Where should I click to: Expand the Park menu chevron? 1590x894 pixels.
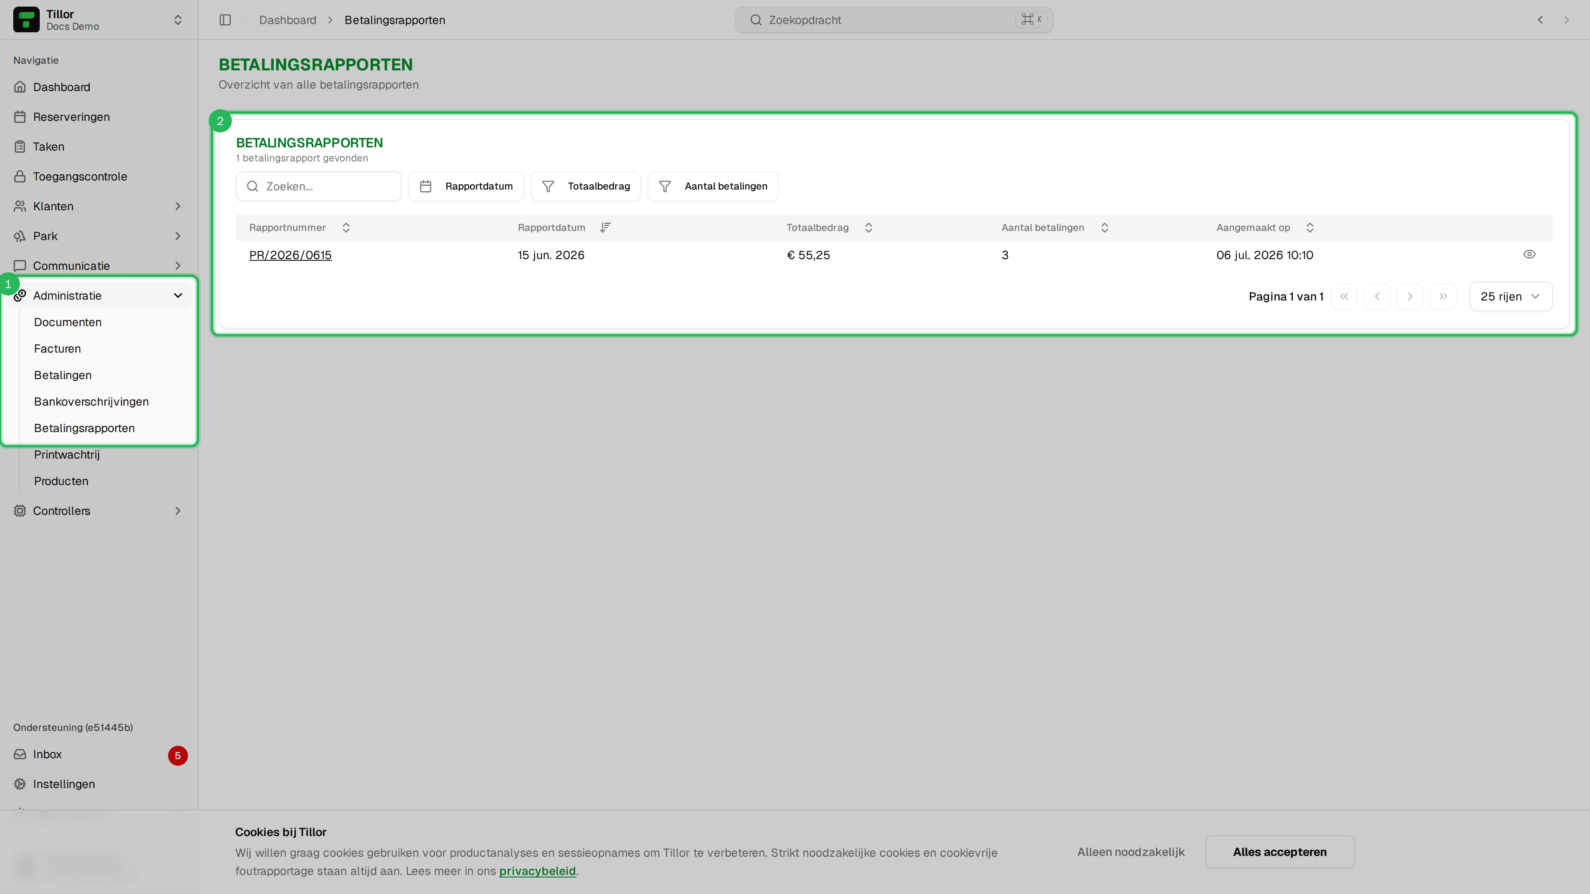tap(178, 236)
